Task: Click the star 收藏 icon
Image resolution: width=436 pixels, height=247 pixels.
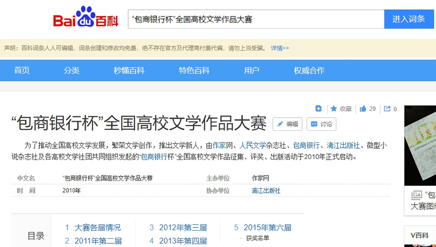Action: click(x=334, y=108)
